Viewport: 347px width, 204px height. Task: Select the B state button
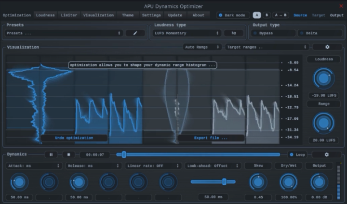267,15
